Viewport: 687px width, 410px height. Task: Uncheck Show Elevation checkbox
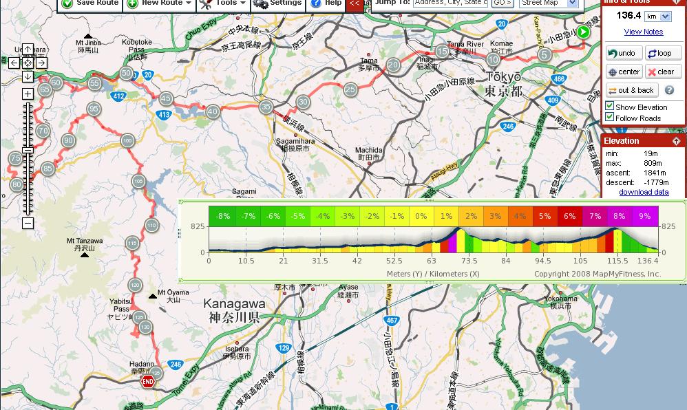(609, 107)
